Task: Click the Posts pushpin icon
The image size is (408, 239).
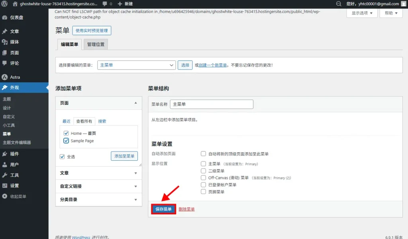Action: [x=5, y=31]
